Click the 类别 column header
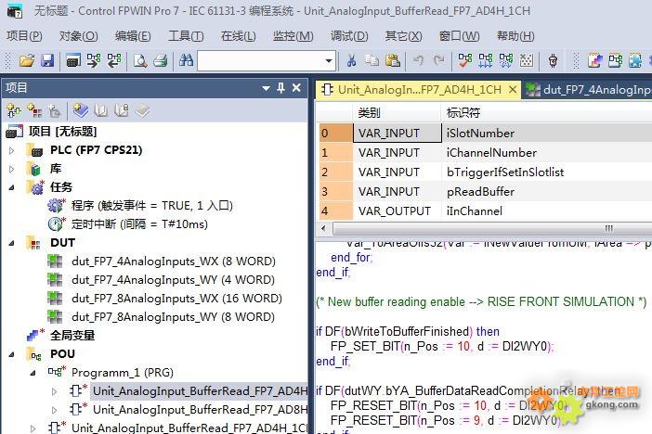 397,112
